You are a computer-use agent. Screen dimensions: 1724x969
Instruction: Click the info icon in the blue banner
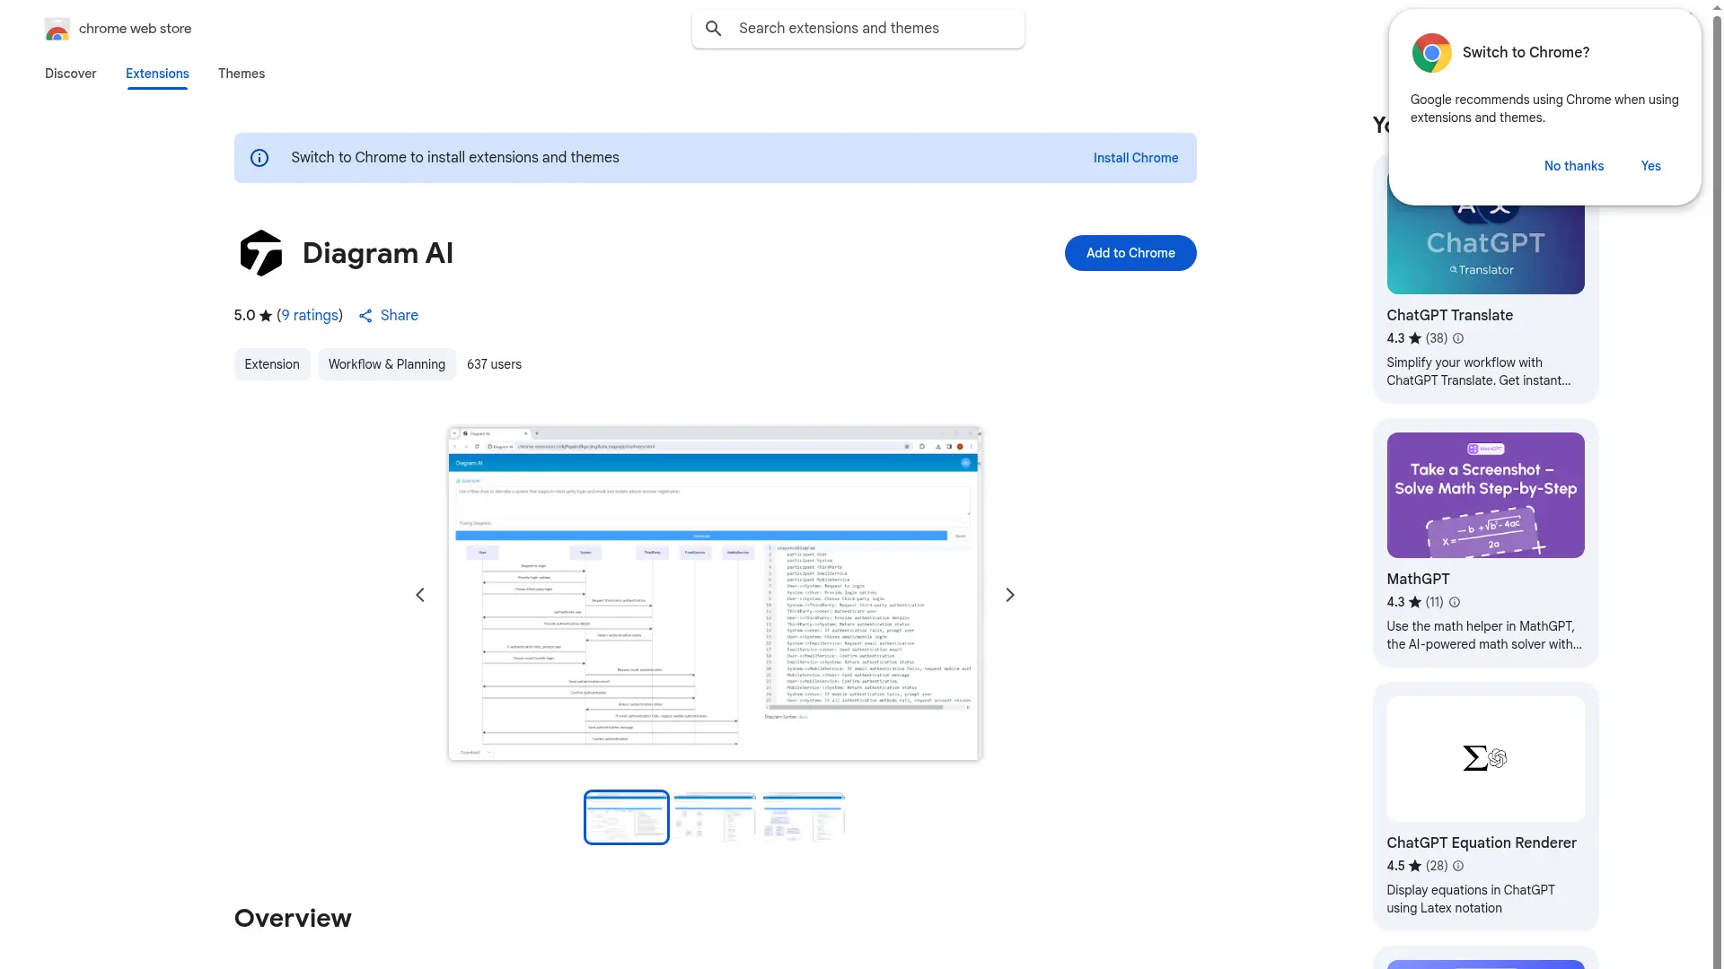pos(259,158)
